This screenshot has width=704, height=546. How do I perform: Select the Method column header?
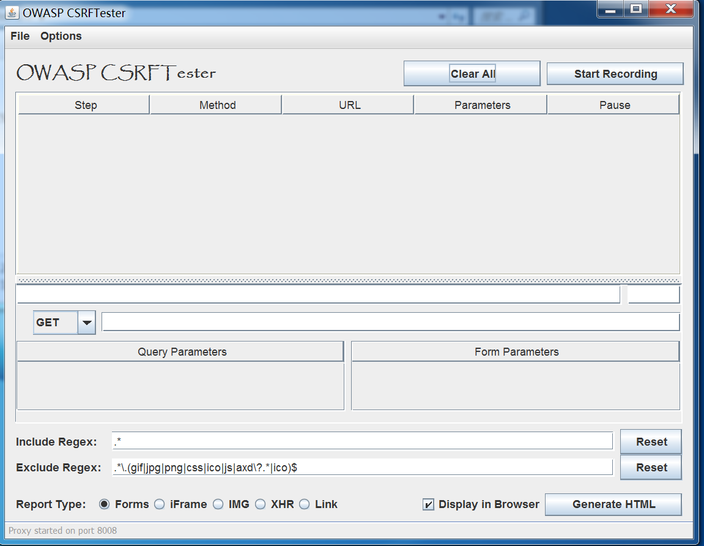click(216, 105)
